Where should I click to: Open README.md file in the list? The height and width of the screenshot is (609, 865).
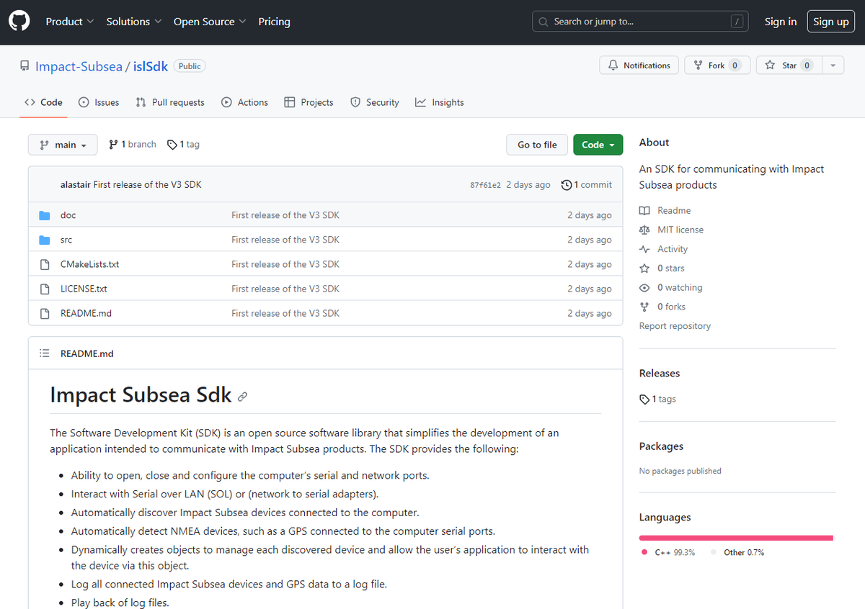[x=86, y=313]
